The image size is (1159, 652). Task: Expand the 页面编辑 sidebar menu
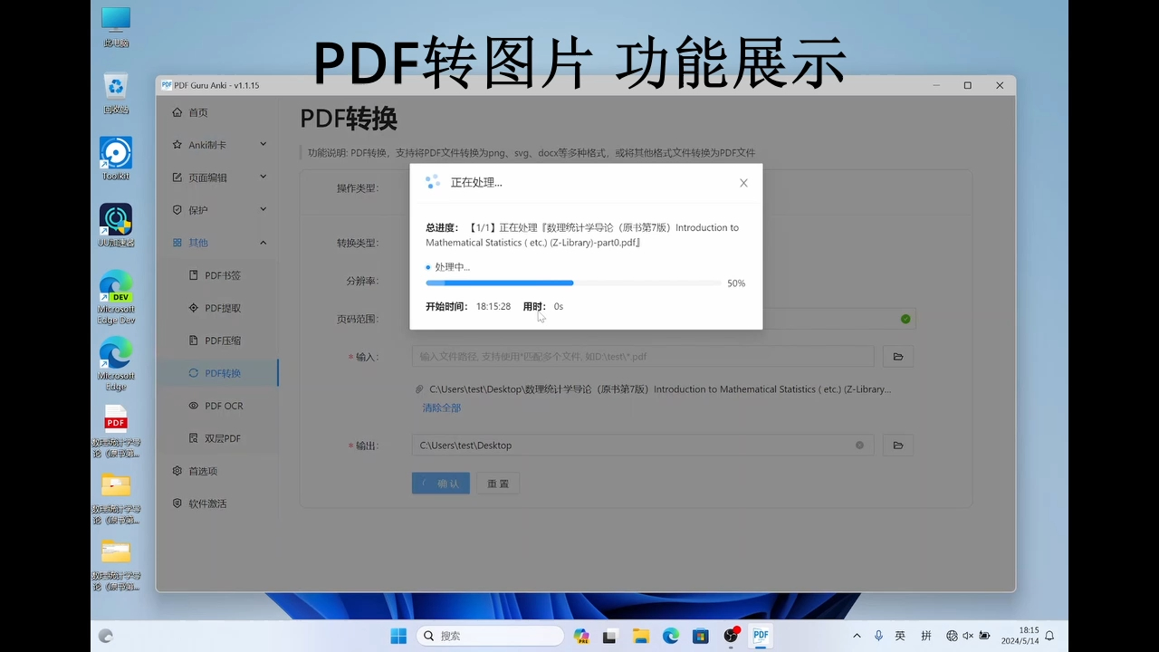pyautogui.click(x=217, y=177)
